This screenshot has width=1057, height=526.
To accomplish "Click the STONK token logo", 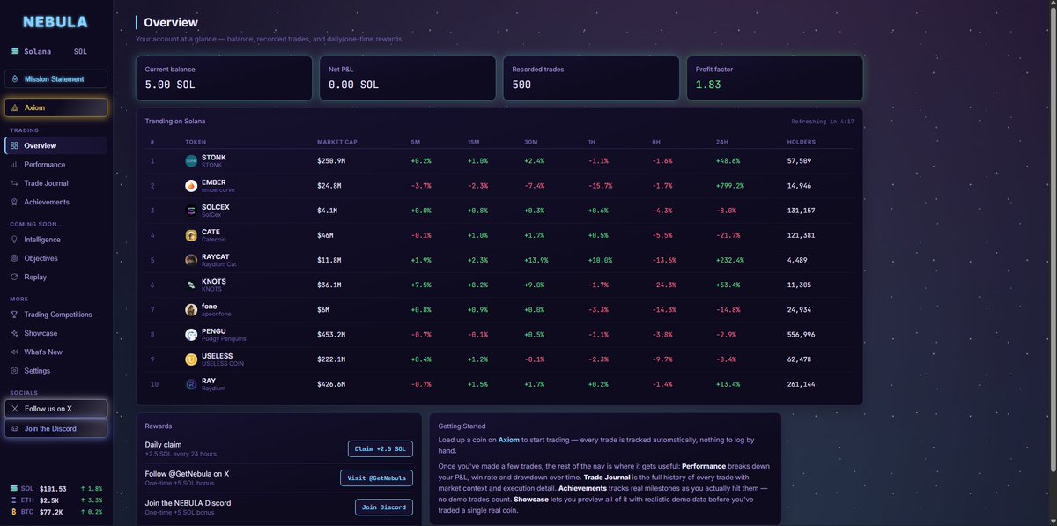I will pyautogui.click(x=191, y=161).
